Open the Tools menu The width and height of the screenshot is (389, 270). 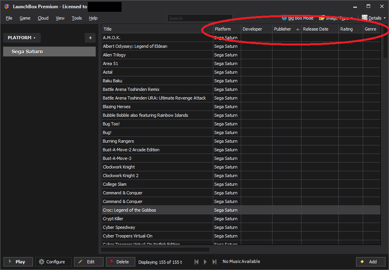[x=76, y=18]
